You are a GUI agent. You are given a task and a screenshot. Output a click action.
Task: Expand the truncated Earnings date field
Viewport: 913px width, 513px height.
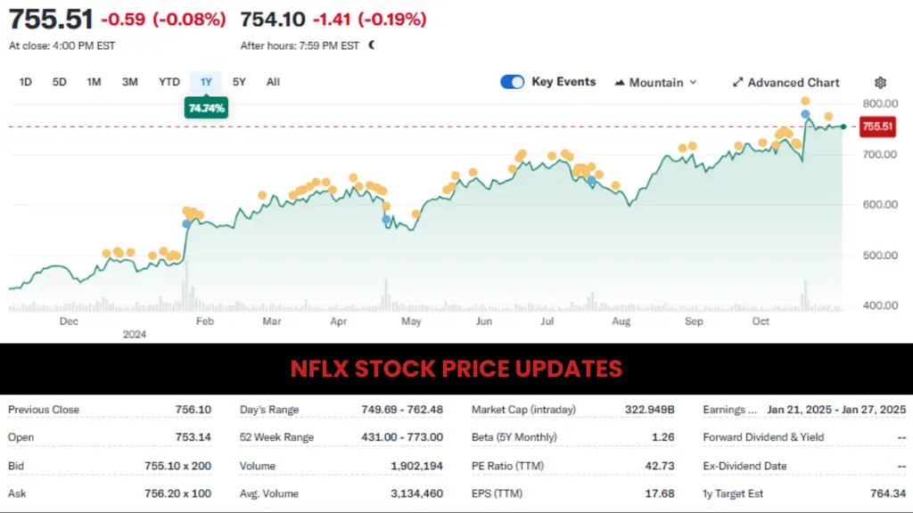(729, 410)
